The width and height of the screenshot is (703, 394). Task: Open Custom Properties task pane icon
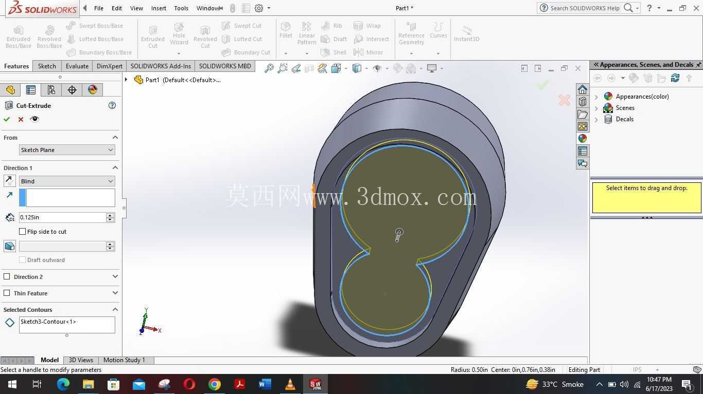[x=582, y=151]
